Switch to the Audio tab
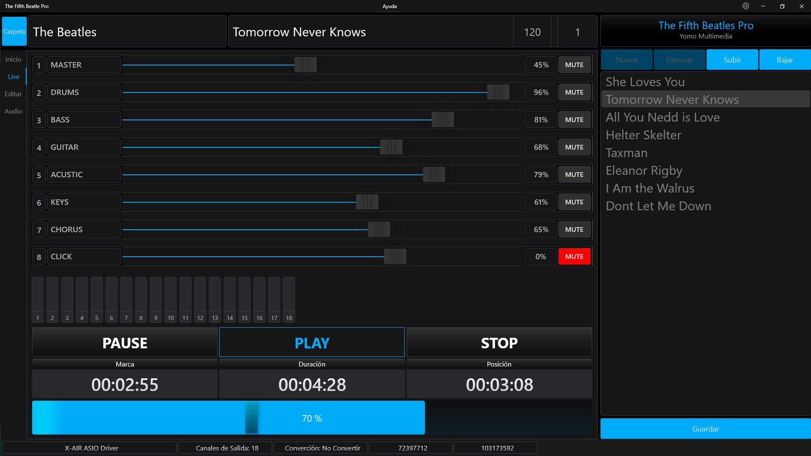 click(x=13, y=111)
